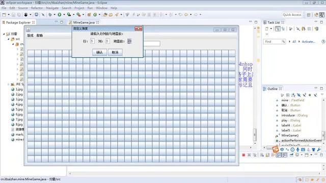Viewport: 326px width, 183px height.
Task: Click the Save icon in the toolbar
Action: [13, 15]
